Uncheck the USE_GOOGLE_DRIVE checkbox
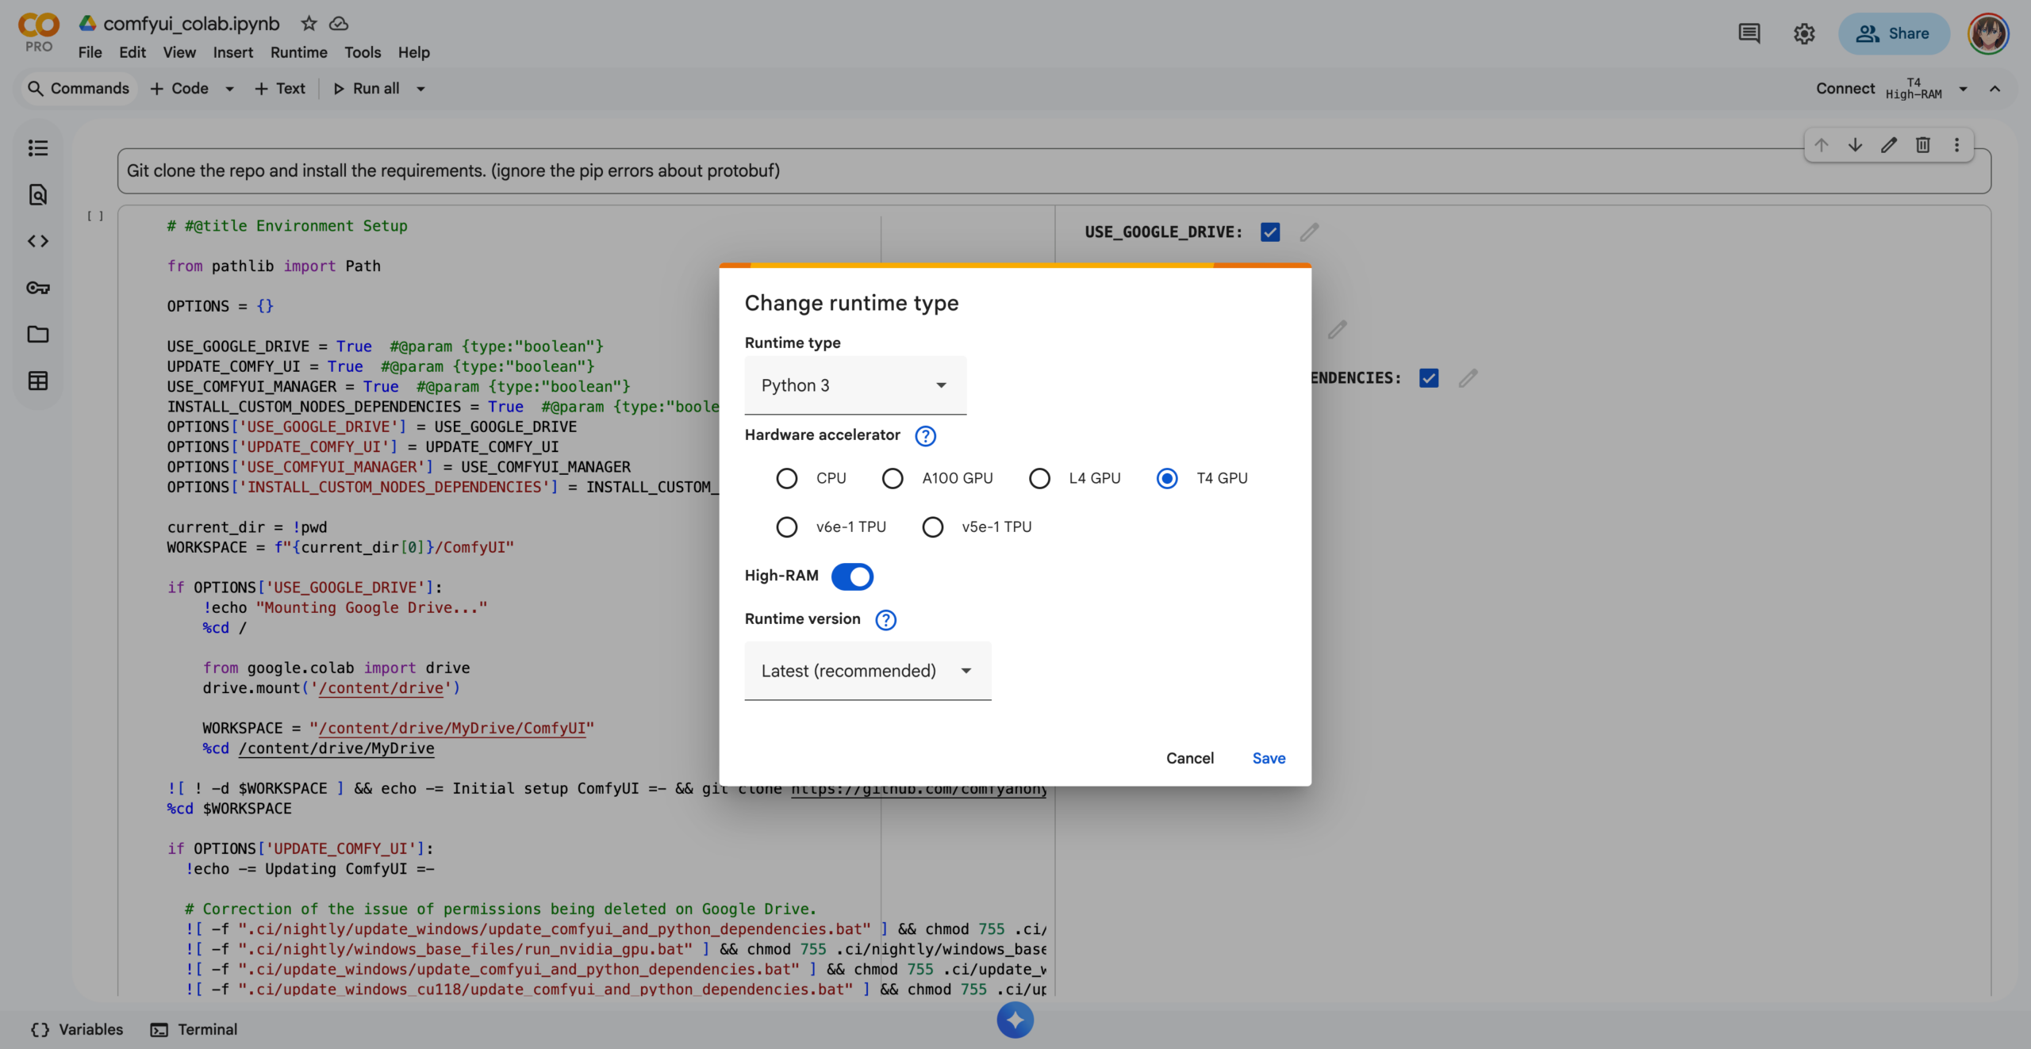 pos(1269,232)
